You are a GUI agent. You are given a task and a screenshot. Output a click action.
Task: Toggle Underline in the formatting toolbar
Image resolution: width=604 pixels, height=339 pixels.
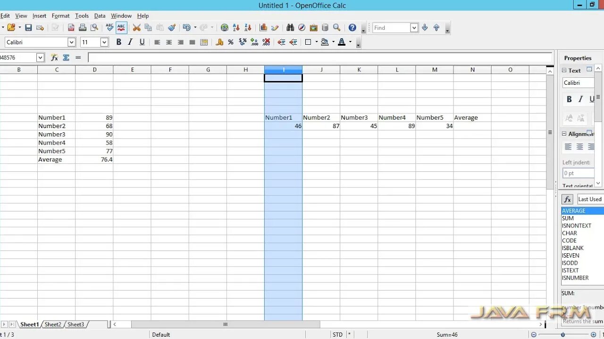coord(142,42)
